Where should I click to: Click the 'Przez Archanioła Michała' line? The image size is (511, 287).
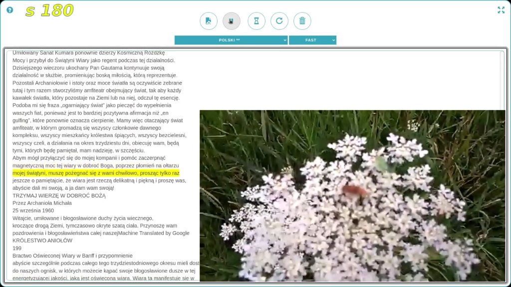(x=42, y=203)
